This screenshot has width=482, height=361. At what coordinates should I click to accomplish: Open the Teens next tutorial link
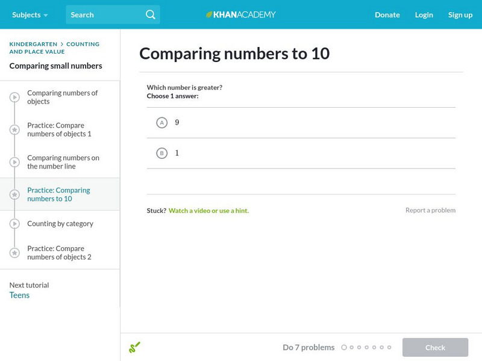pos(19,295)
